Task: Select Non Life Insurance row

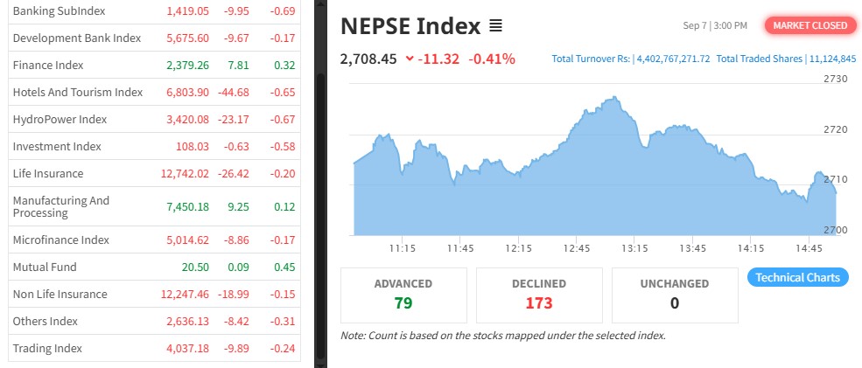Action: [60, 295]
